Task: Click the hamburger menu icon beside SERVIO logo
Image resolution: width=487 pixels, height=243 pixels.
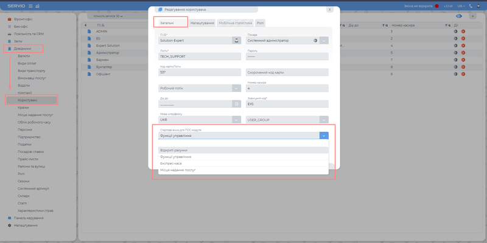Action: [x=30, y=6]
